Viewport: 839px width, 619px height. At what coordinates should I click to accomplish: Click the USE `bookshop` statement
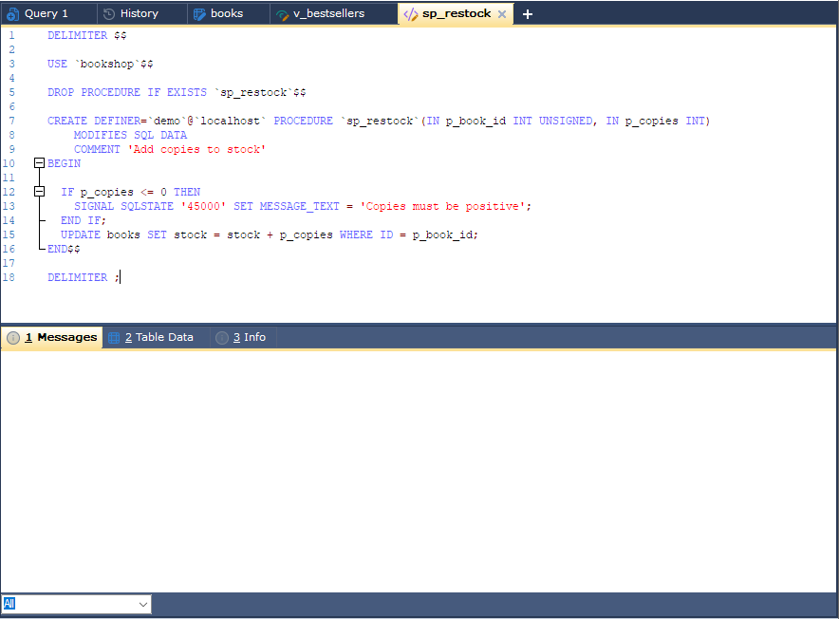tap(100, 64)
